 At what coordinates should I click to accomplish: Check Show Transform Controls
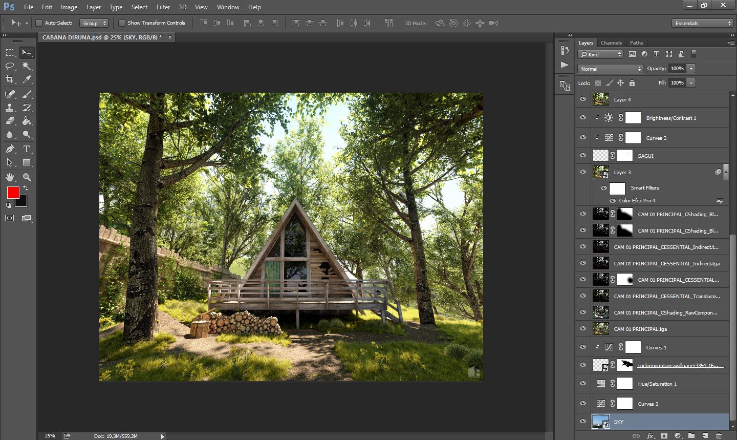tap(122, 23)
